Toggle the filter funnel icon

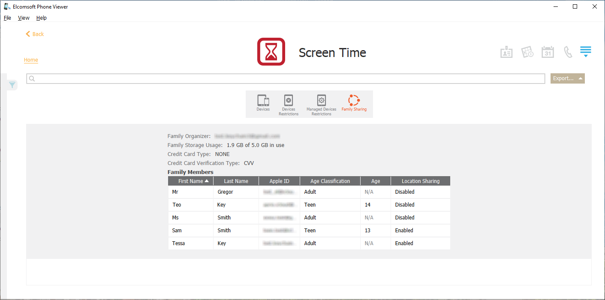coord(12,85)
